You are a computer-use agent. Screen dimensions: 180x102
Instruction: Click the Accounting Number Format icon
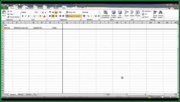[84, 16]
